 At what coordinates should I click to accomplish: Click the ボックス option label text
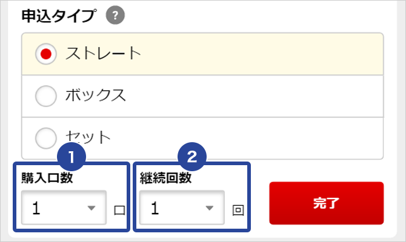(96, 96)
